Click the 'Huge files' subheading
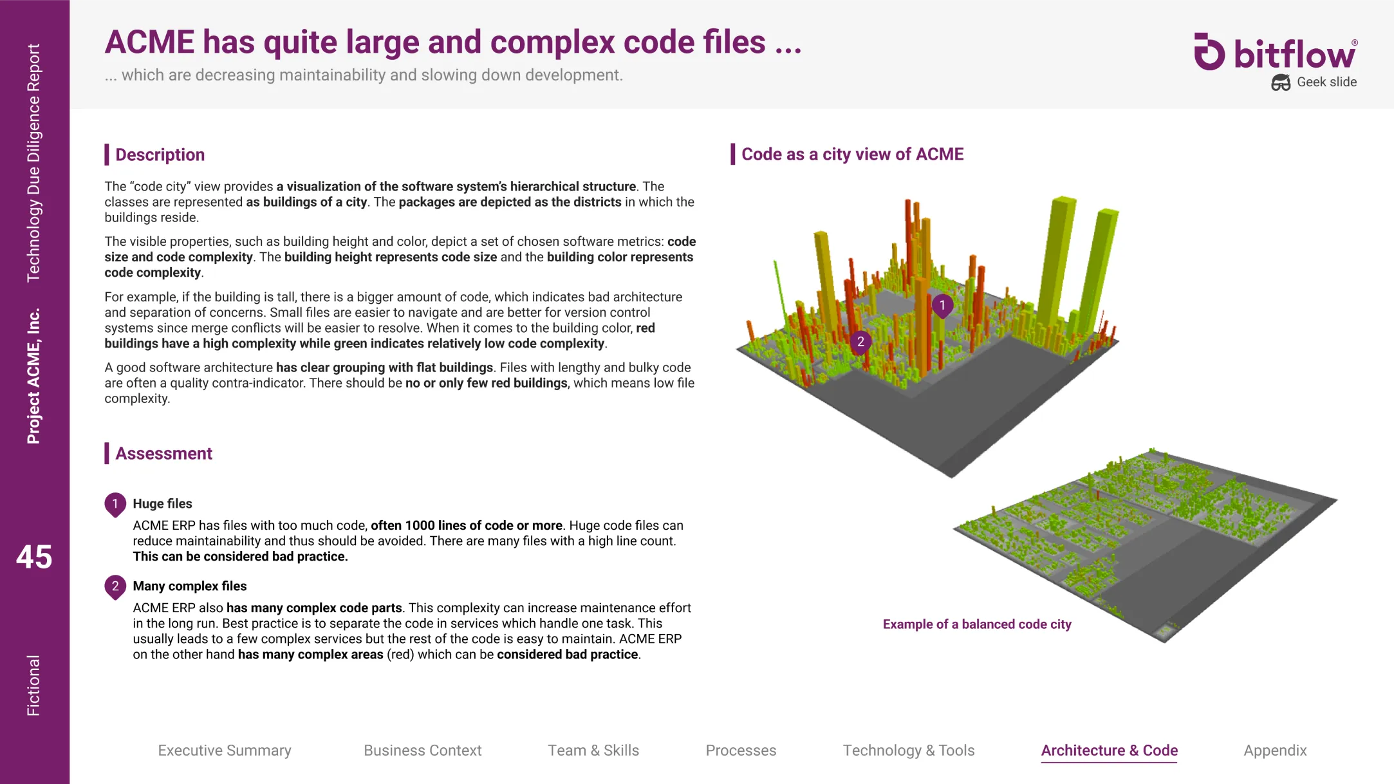 (x=162, y=504)
